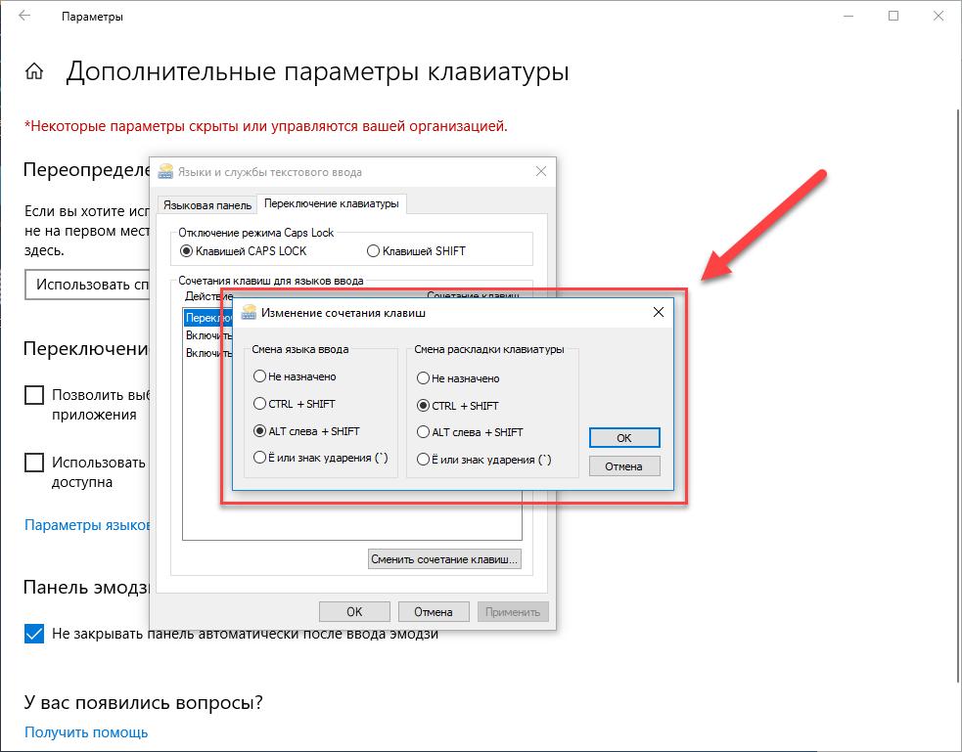Open the 'Переключение клавиатуры' tab

(x=332, y=203)
